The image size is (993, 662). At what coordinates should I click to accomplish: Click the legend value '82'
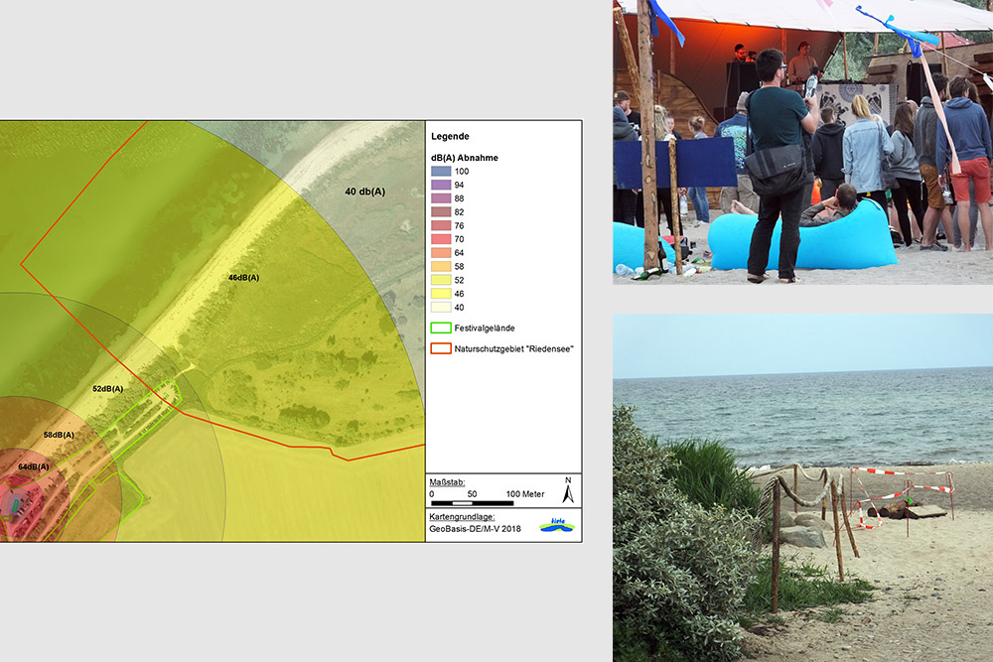coord(459,212)
